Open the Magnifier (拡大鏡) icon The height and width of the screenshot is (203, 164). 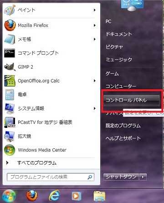(10, 136)
